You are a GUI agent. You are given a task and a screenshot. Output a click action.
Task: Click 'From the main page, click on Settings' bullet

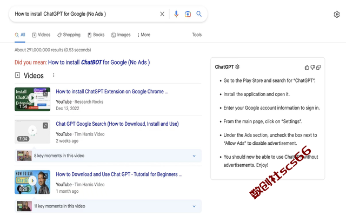pos(263,122)
